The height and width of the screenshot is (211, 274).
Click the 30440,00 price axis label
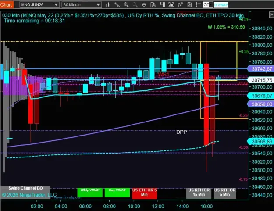262,195
